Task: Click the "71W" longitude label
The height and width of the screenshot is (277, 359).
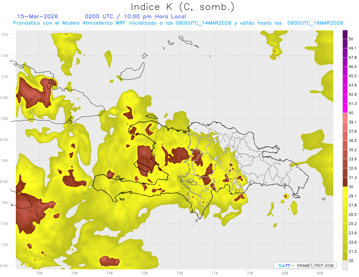Action: point(215,273)
